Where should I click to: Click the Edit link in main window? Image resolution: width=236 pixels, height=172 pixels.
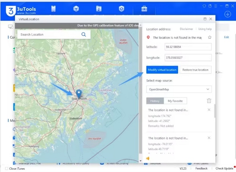(x=227, y=37)
